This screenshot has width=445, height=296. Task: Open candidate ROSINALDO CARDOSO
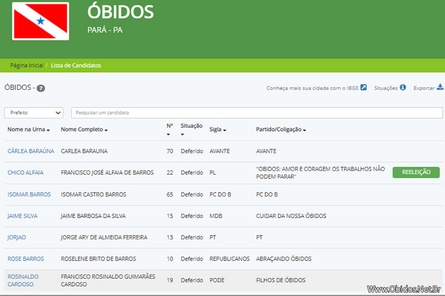[x=23, y=280]
